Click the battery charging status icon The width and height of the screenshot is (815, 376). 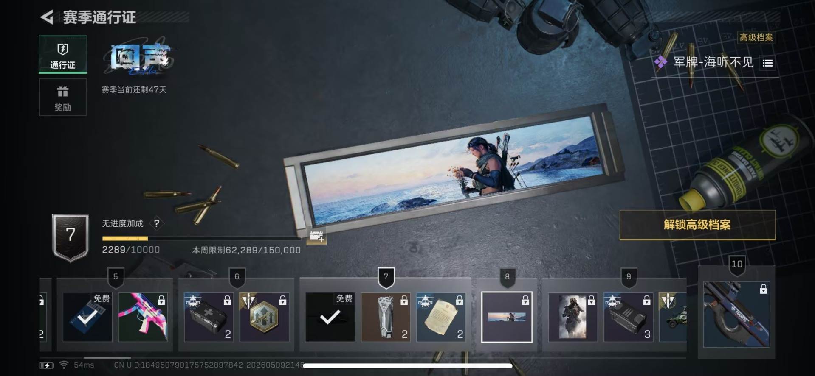click(47, 365)
